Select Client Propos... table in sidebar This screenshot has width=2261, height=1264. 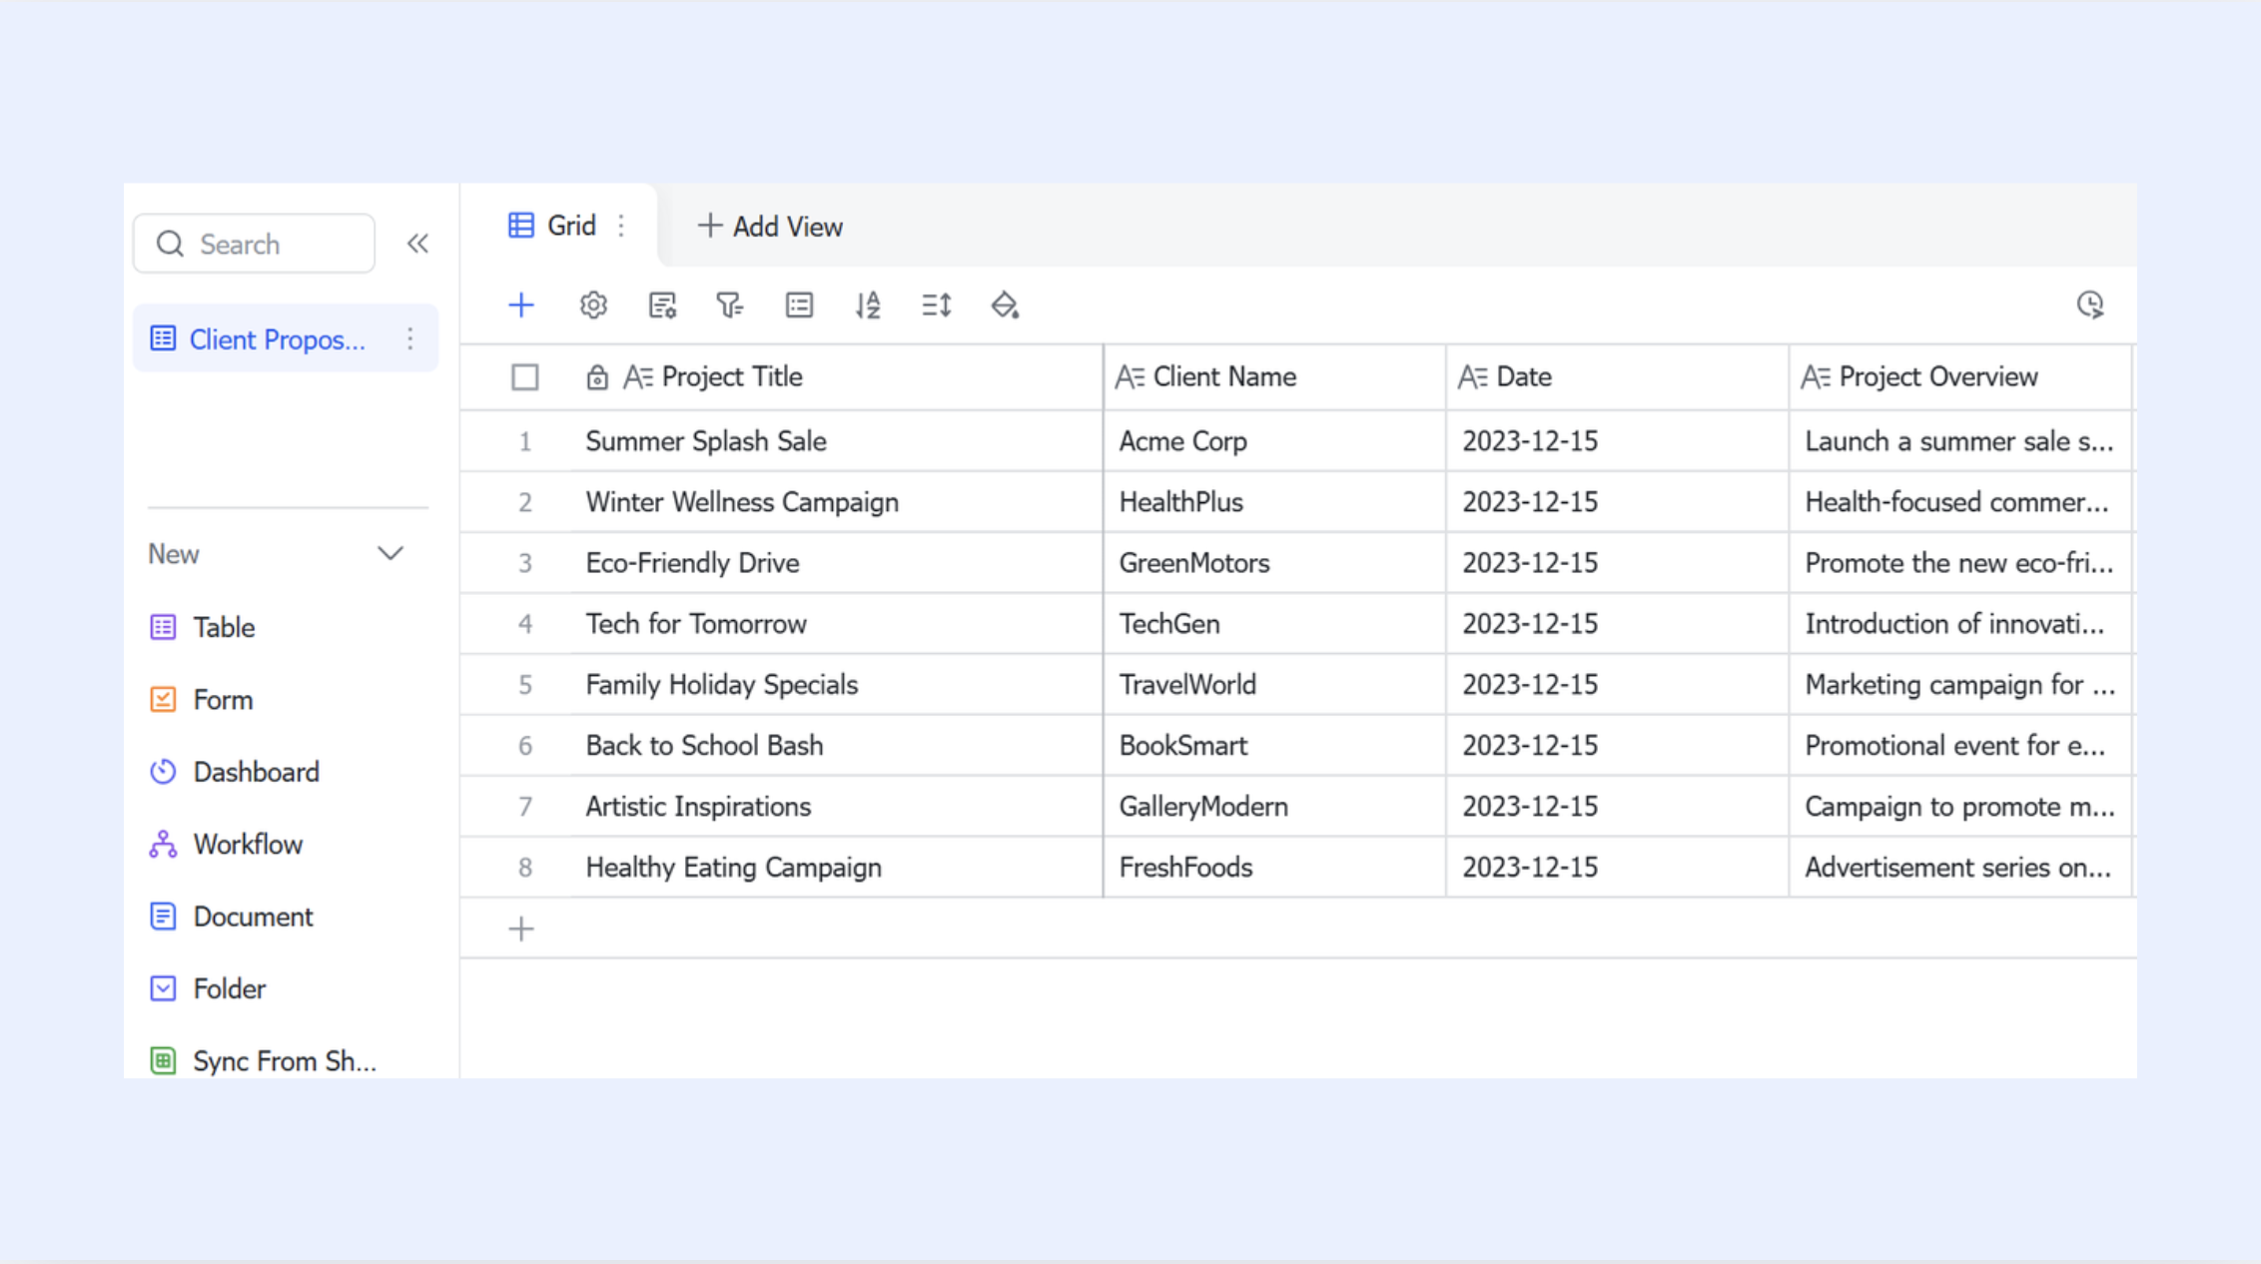tap(286, 338)
